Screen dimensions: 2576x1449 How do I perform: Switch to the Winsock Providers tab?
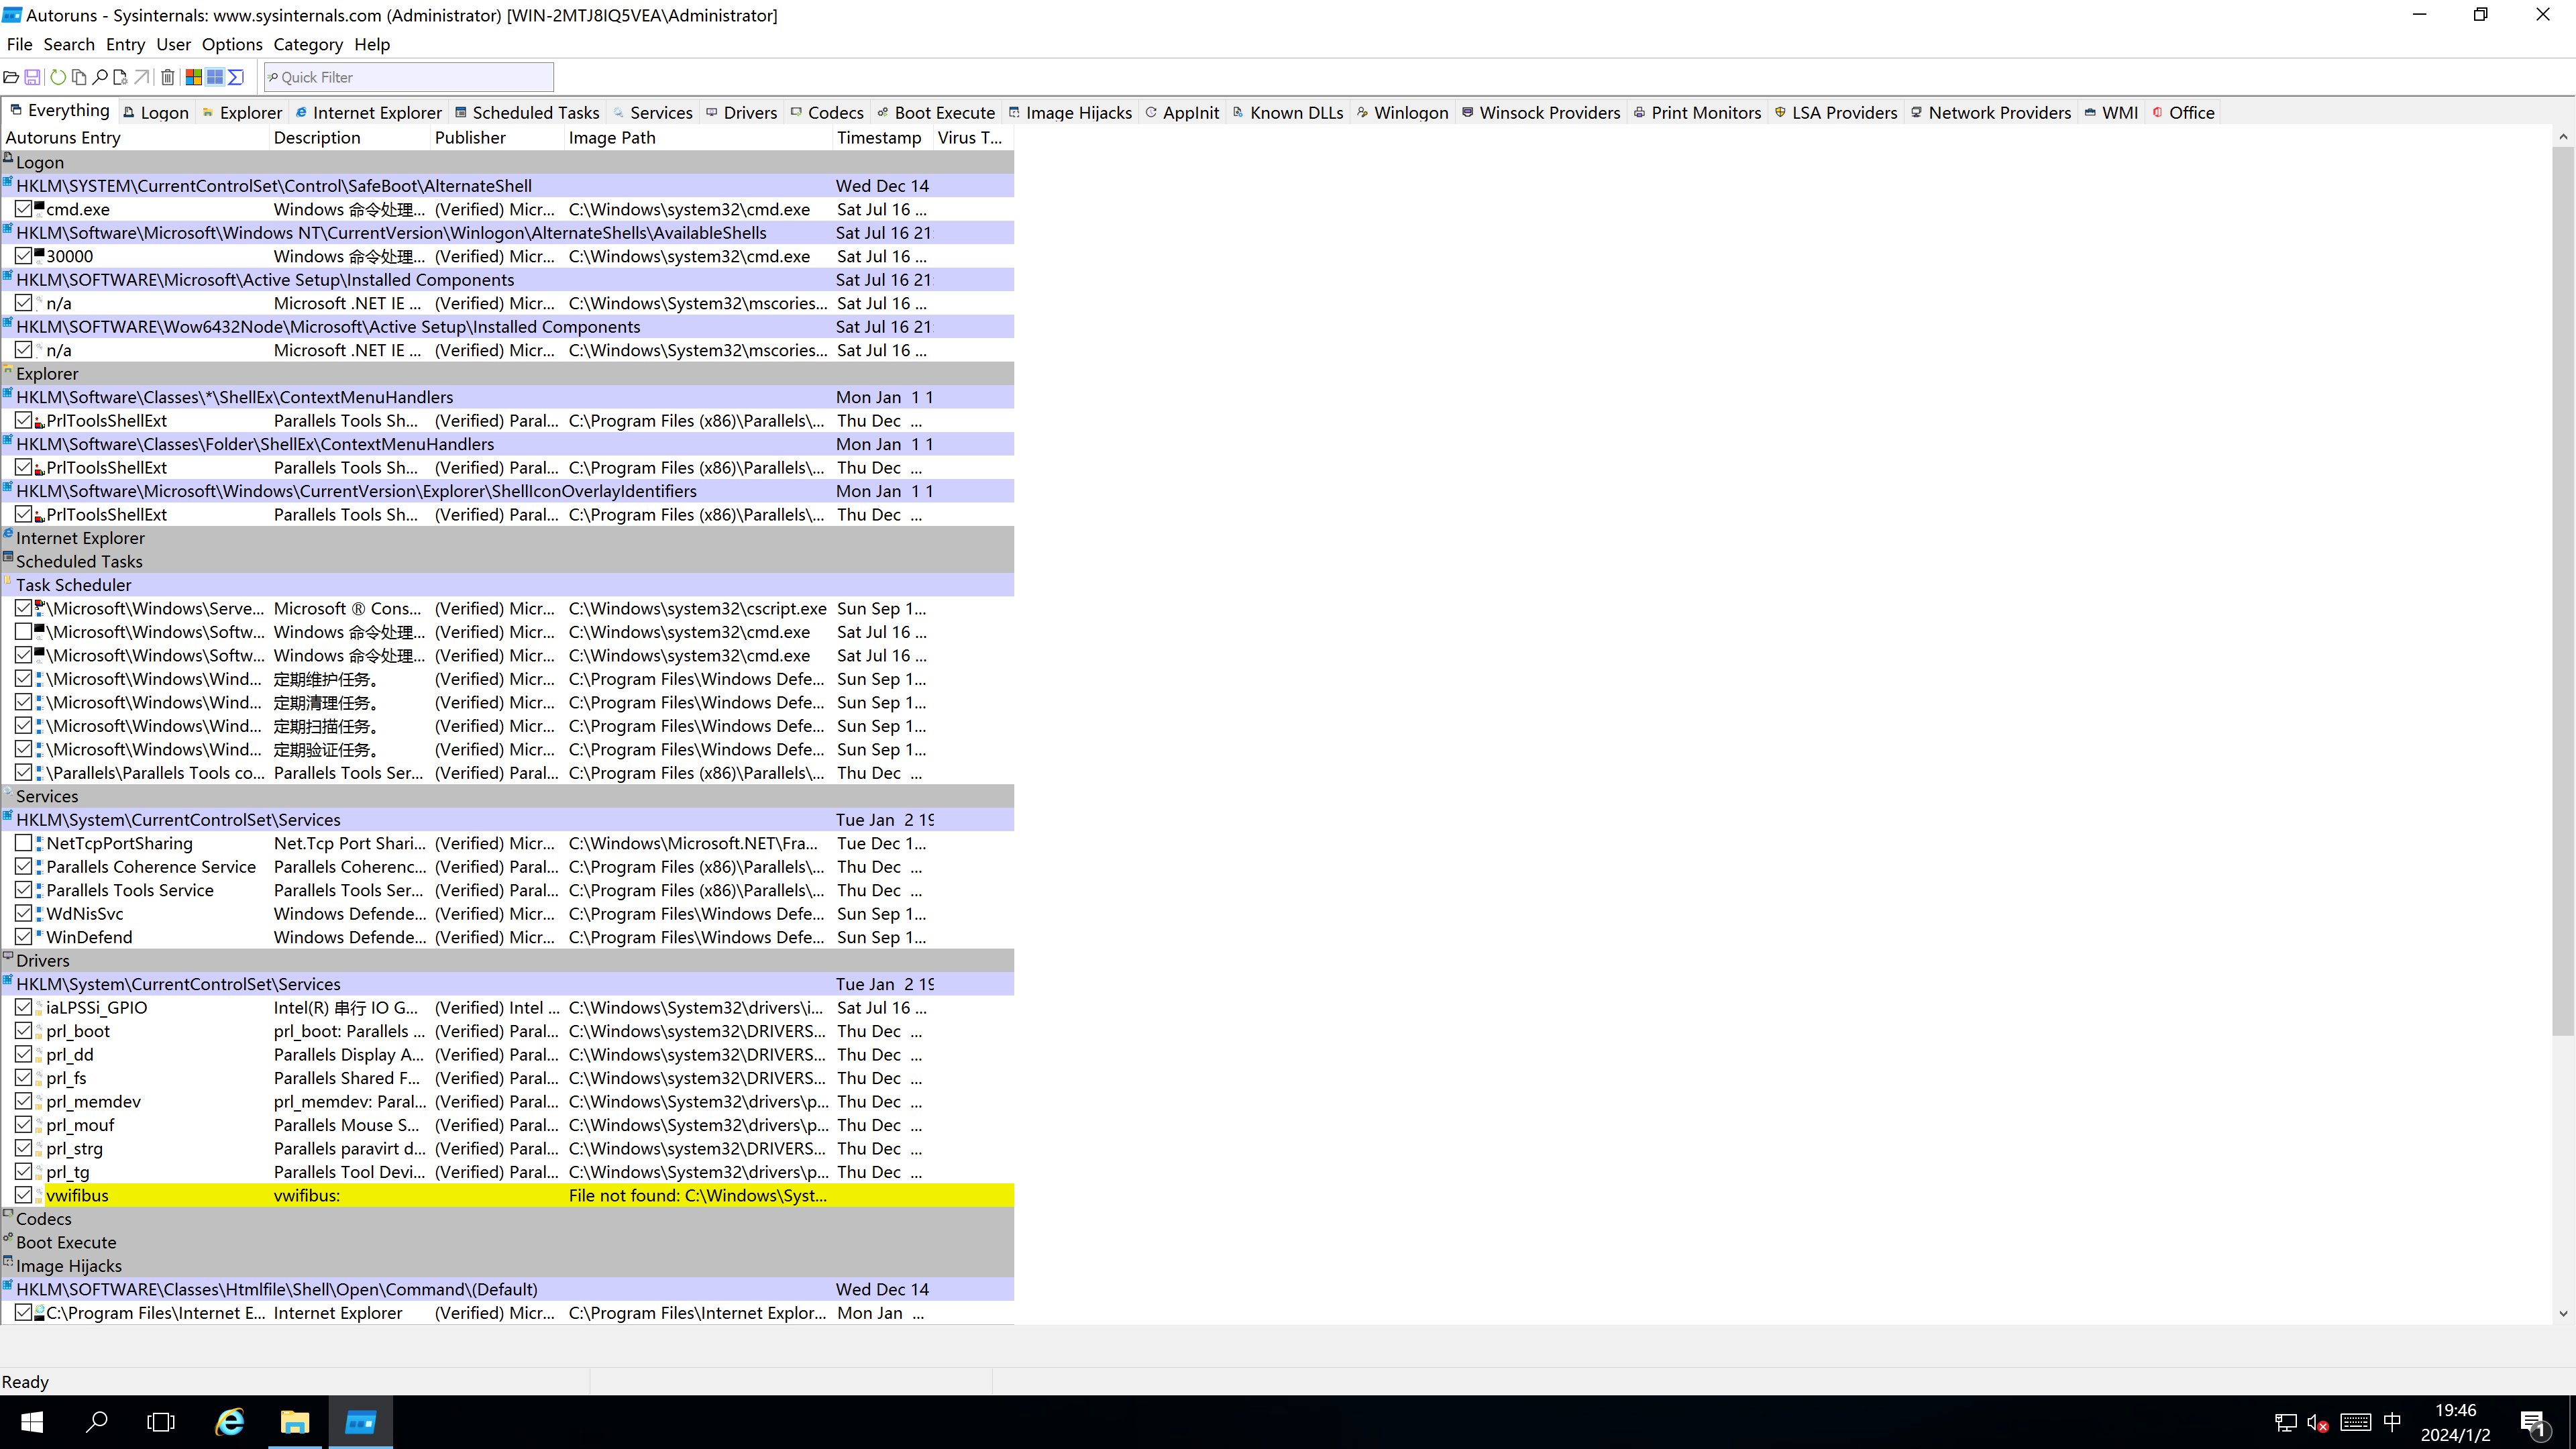(x=1541, y=112)
